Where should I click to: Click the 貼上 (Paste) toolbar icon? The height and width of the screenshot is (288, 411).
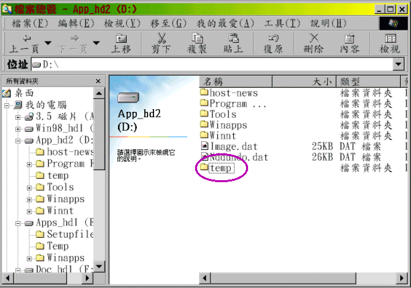(233, 39)
